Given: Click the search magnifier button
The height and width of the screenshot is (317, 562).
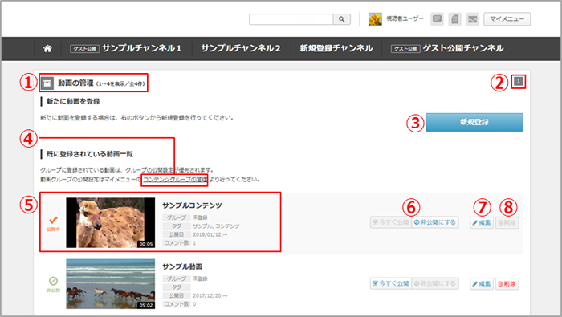Looking at the screenshot, I should (x=341, y=19).
